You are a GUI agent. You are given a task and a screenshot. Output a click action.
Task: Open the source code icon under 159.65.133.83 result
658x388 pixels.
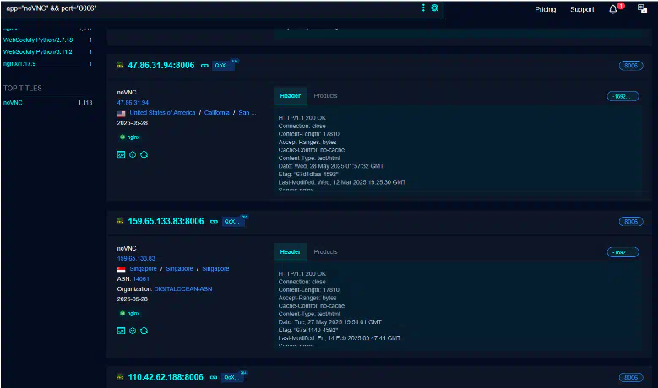point(122,331)
